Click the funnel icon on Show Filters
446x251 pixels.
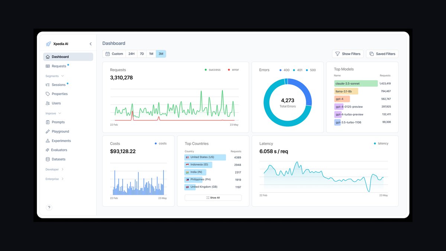click(337, 54)
